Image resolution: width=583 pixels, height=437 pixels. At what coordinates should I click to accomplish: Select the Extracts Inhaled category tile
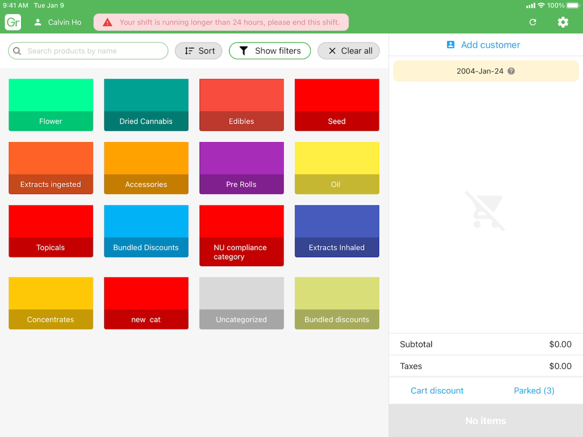coord(337,231)
